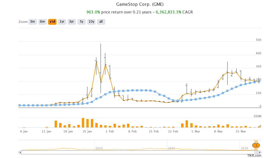Click the 300 price axis label
264x158 pixels.
pyautogui.click(x=259, y=66)
